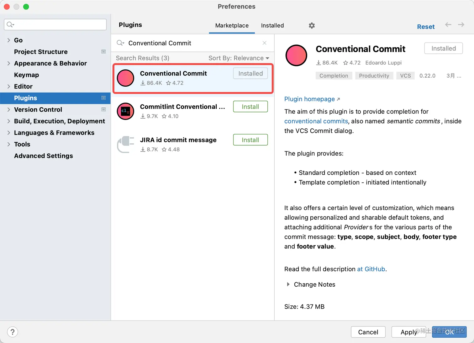Viewport: 474px width, 343px height.
Task: Switch to the Marketplace tab
Action: coord(232,26)
